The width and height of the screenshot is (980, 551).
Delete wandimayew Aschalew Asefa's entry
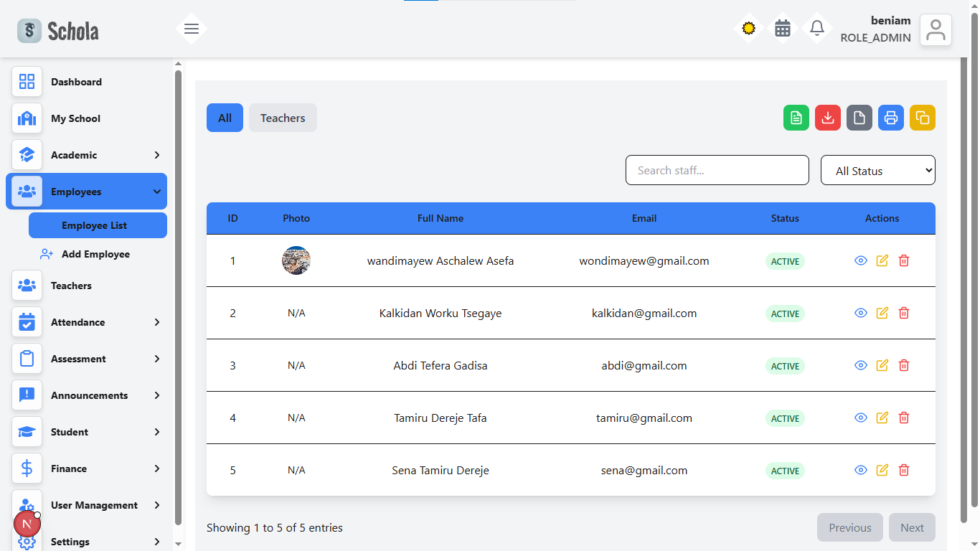903,260
